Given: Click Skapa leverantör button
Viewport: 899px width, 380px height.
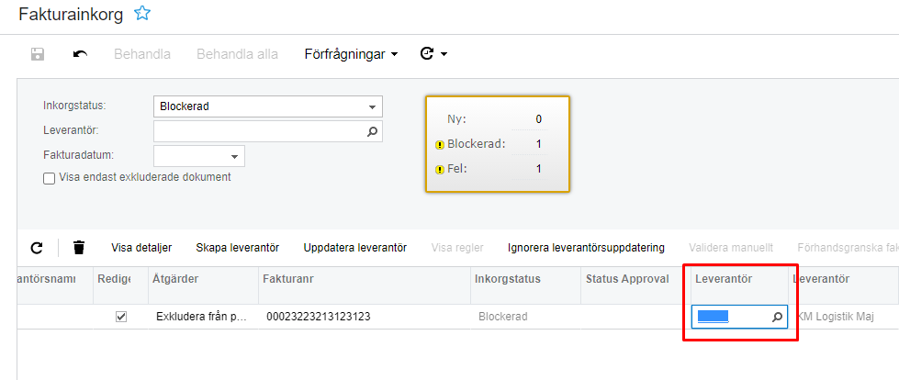Looking at the screenshot, I should click(237, 247).
